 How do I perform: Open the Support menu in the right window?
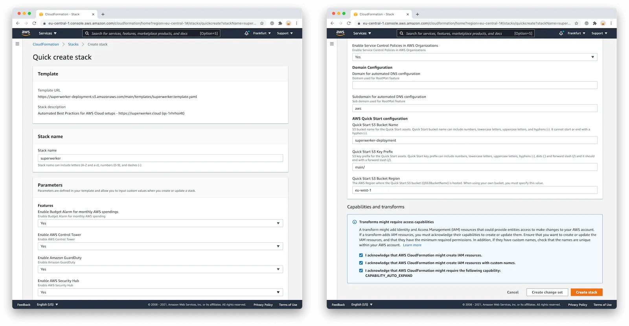pos(599,33)
